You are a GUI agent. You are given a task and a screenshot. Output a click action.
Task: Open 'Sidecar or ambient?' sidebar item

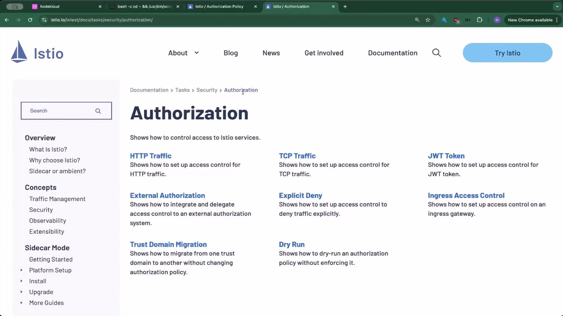click(57, 171)
